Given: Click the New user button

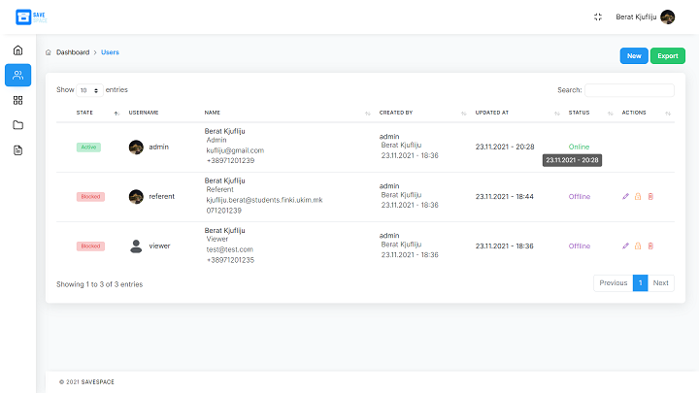Looking at the screenshot, I should (x=634, y=56).
